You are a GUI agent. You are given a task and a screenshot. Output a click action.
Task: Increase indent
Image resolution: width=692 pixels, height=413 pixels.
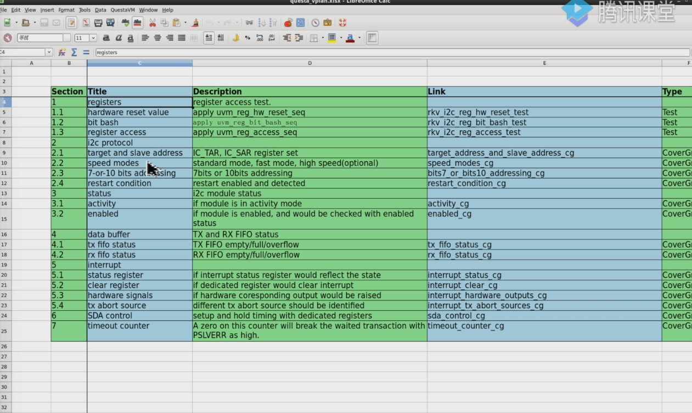tap(299, 38)
